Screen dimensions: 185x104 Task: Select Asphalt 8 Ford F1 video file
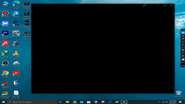(27, 35)
